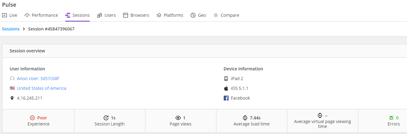The height and width of the screenshot is (134, 407).
Task: Click the Compare atom icon
Action: click(216, 15)
